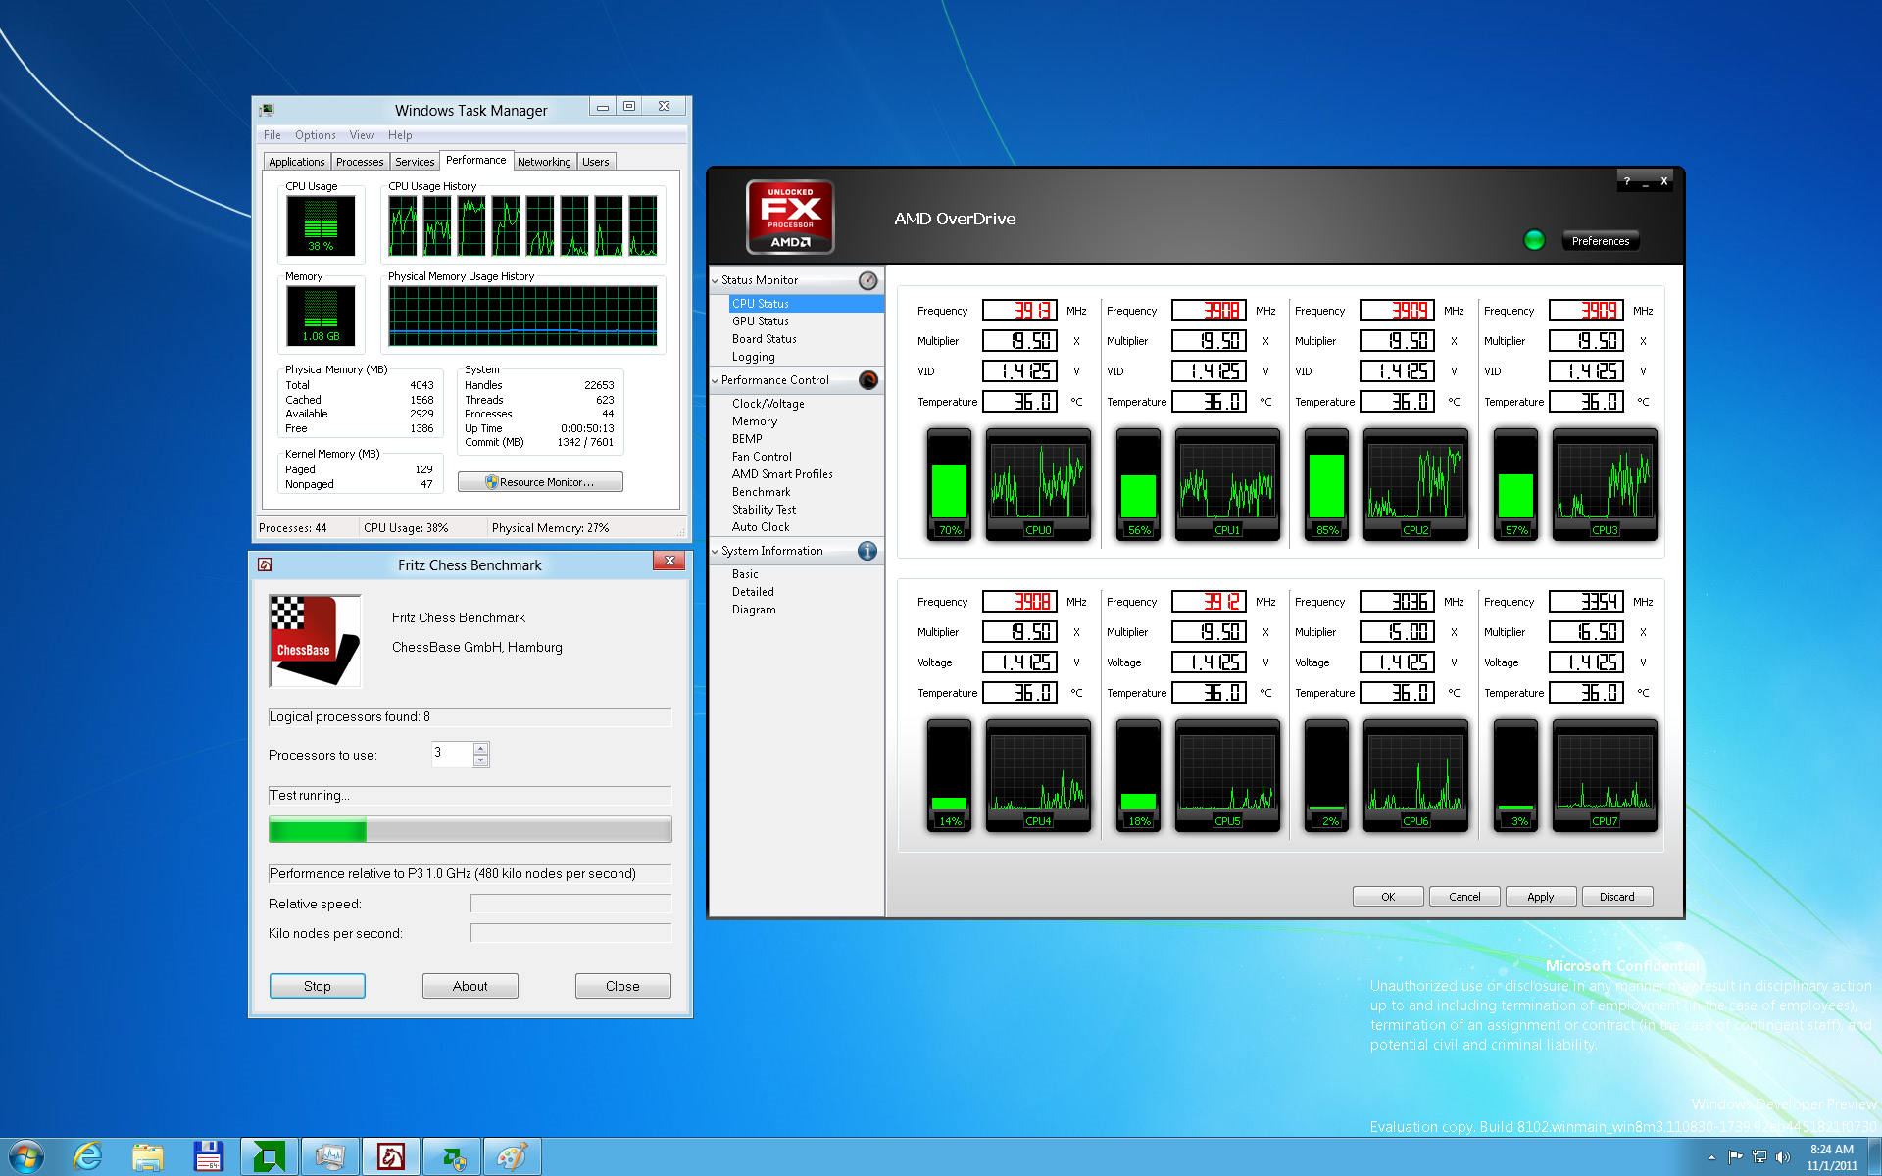Click the Fritz benchmark progress bar

(x=470, y=830)
